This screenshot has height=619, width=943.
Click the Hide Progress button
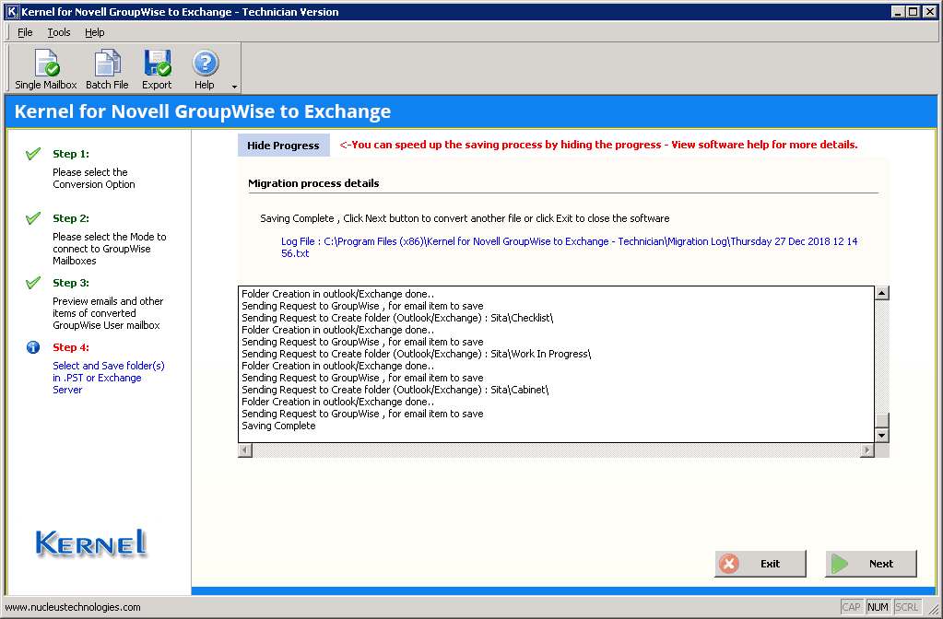(x=283, y=146)
